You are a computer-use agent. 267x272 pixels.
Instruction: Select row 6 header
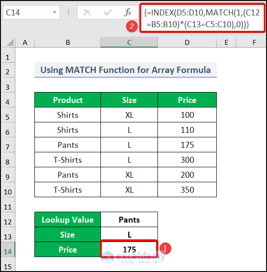8,130
